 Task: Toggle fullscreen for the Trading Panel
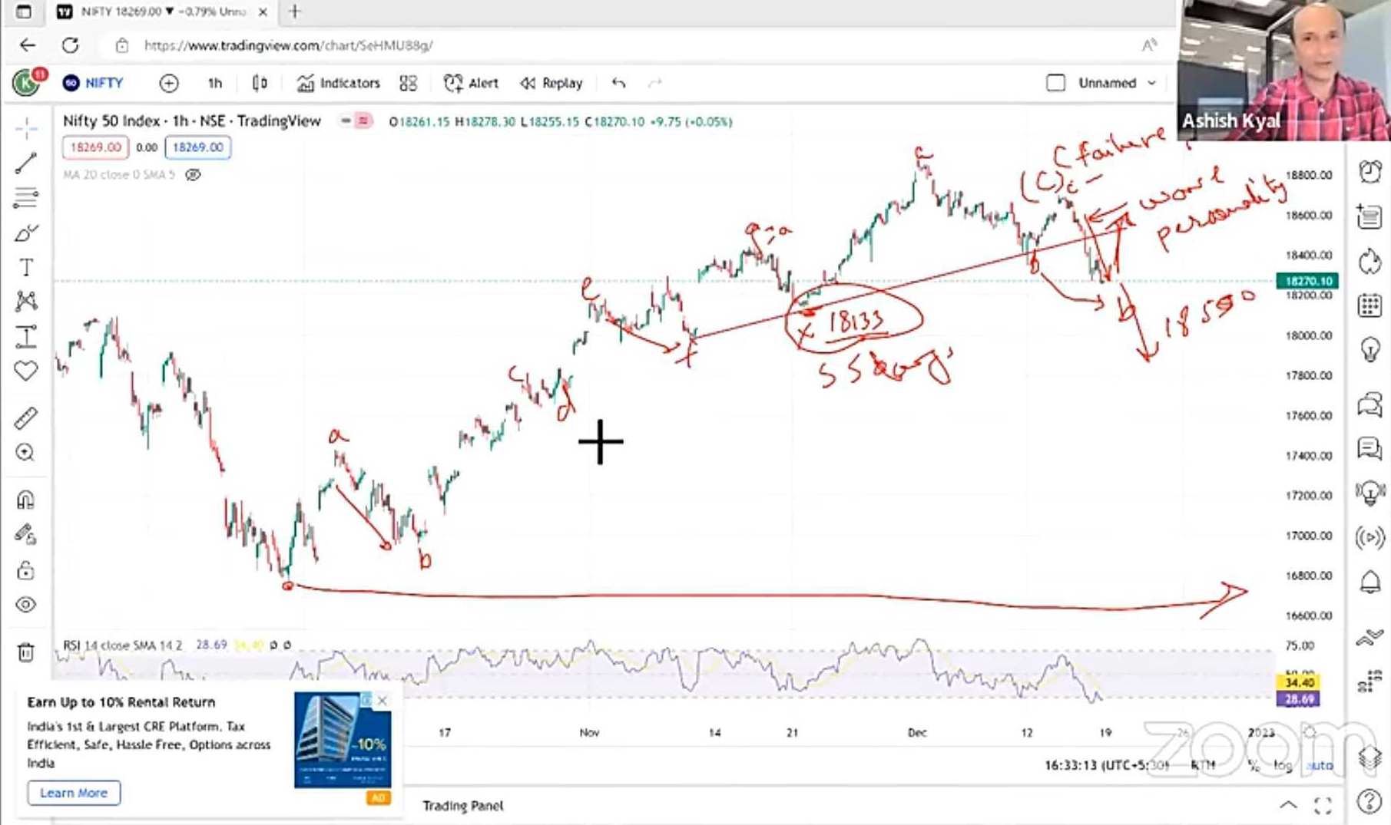coord(1323,806)
